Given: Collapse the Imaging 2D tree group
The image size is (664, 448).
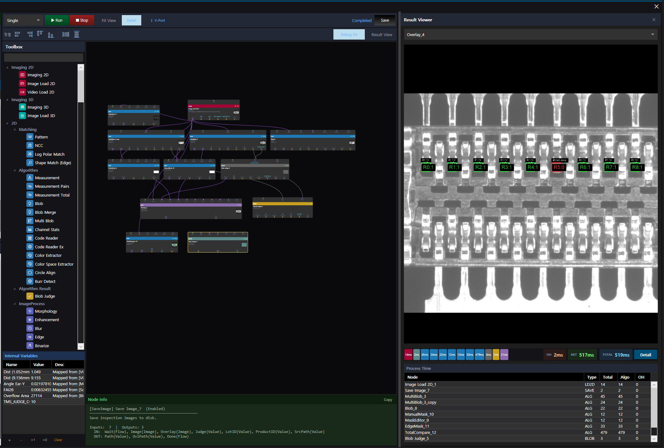Looking at the screenshot, I should (7, 67).
